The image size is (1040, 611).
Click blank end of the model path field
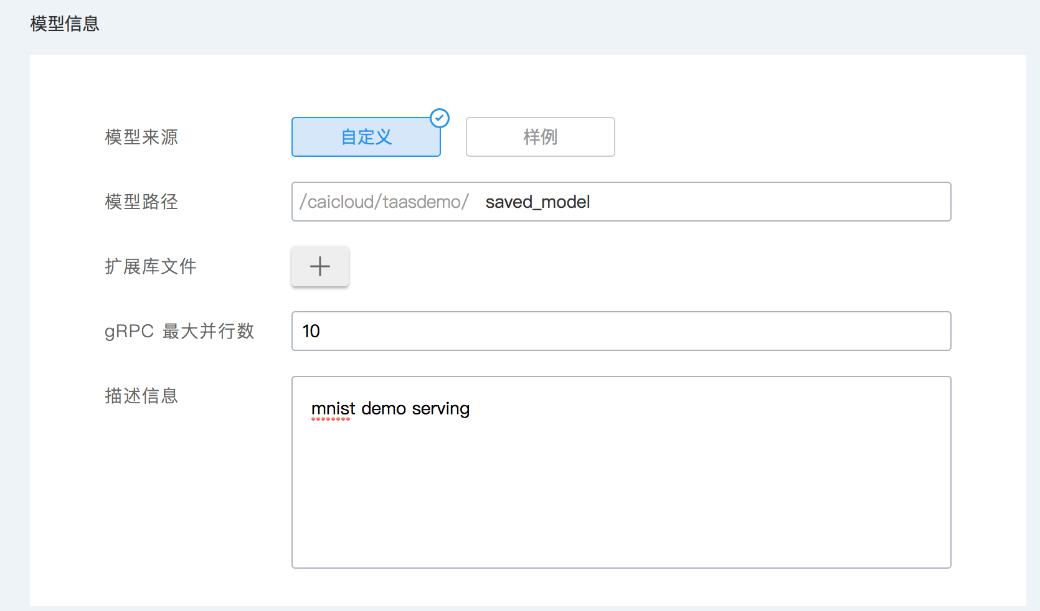coord(810,202)
